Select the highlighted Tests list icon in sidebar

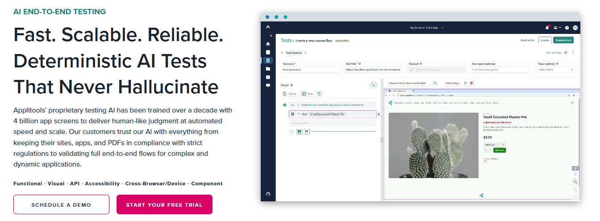pyautogui.click(x=268, y=60)
